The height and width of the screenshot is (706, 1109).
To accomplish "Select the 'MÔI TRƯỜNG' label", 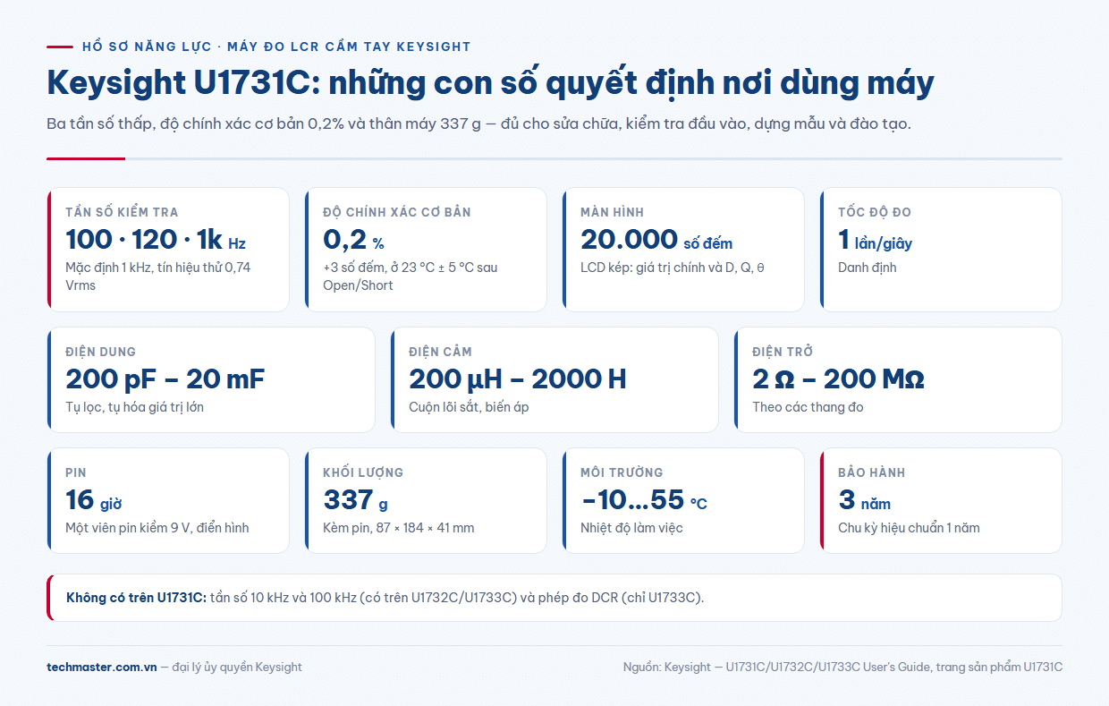I will click(x=622, y=472).
